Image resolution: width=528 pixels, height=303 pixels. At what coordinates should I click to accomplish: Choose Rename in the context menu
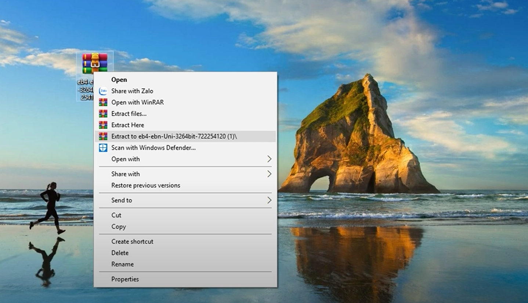(x=122, y=264)
